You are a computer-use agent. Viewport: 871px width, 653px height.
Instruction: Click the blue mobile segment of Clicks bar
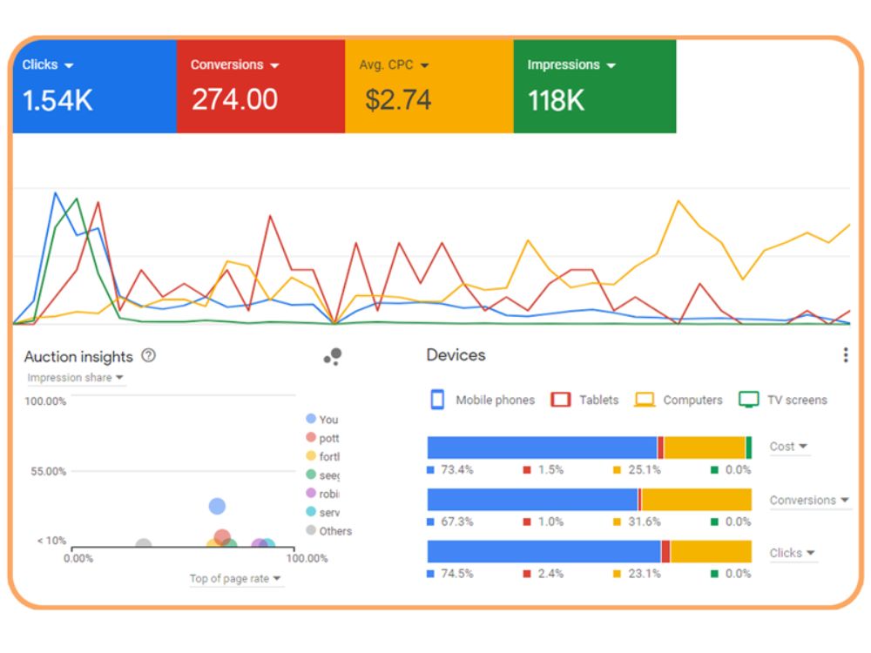coord(544,551)
